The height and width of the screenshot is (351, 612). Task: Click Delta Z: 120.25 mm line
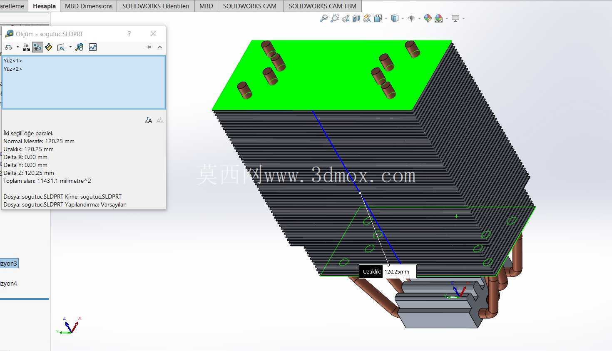tap(29, 173)
